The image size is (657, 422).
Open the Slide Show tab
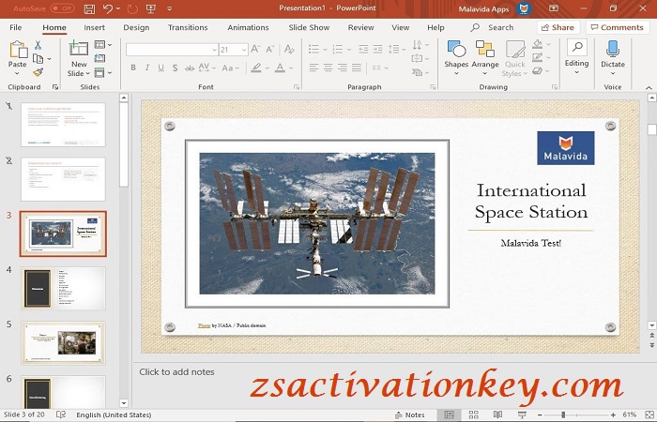[x=309, y=27]
